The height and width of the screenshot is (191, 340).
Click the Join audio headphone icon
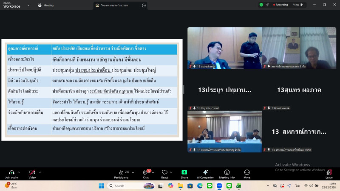coord(11,172)
